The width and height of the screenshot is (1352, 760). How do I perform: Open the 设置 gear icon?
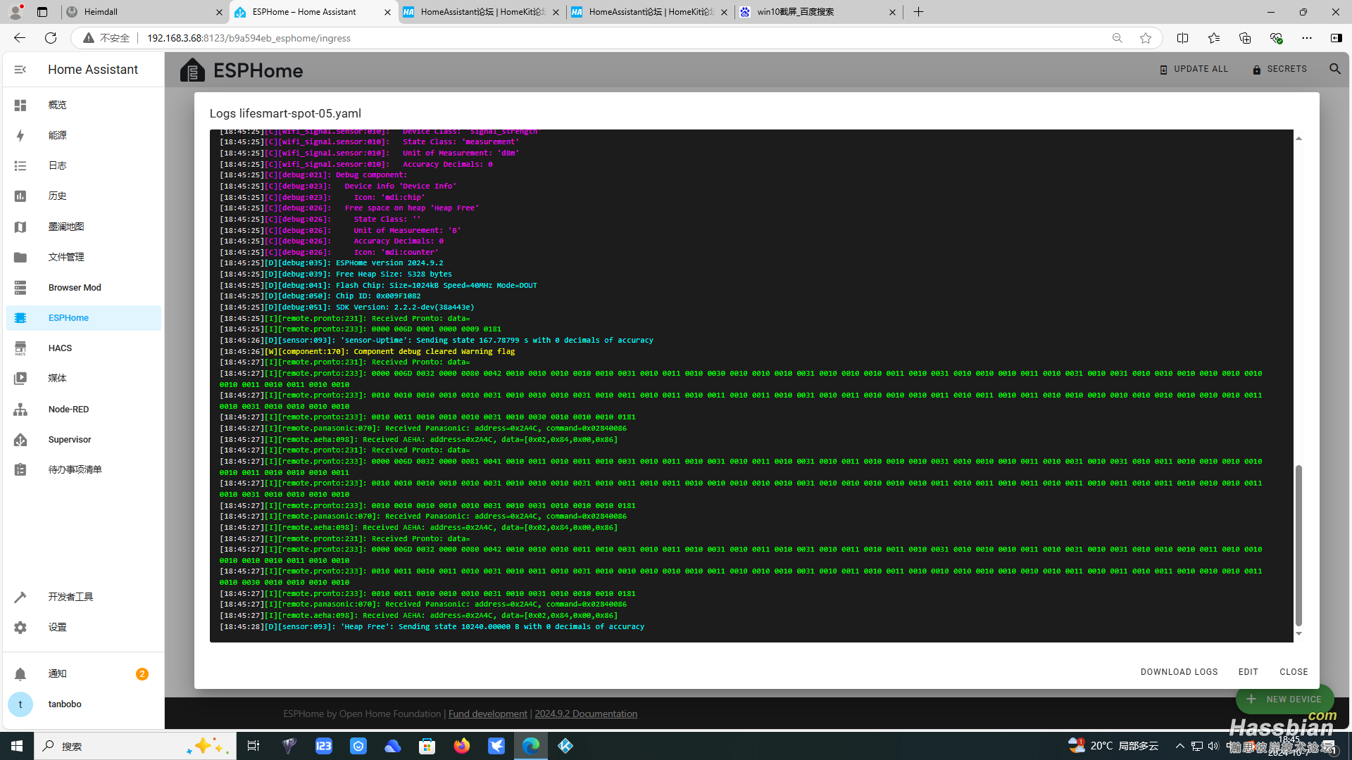point(20,627)
